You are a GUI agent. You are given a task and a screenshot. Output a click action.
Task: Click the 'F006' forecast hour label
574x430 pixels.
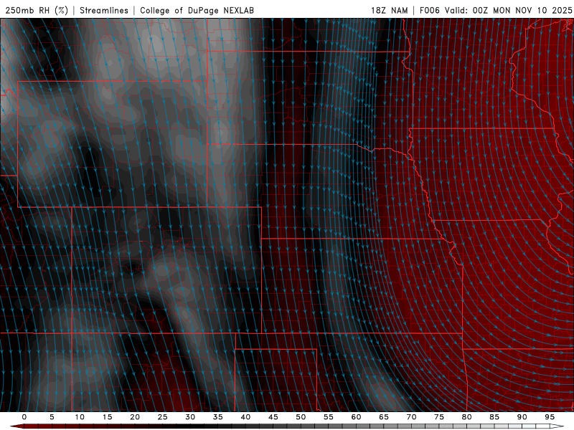point(429,10)
